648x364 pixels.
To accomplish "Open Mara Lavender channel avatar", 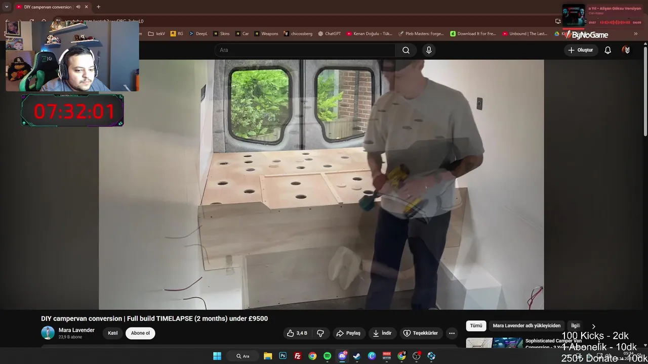I will [x=48, y=333].
